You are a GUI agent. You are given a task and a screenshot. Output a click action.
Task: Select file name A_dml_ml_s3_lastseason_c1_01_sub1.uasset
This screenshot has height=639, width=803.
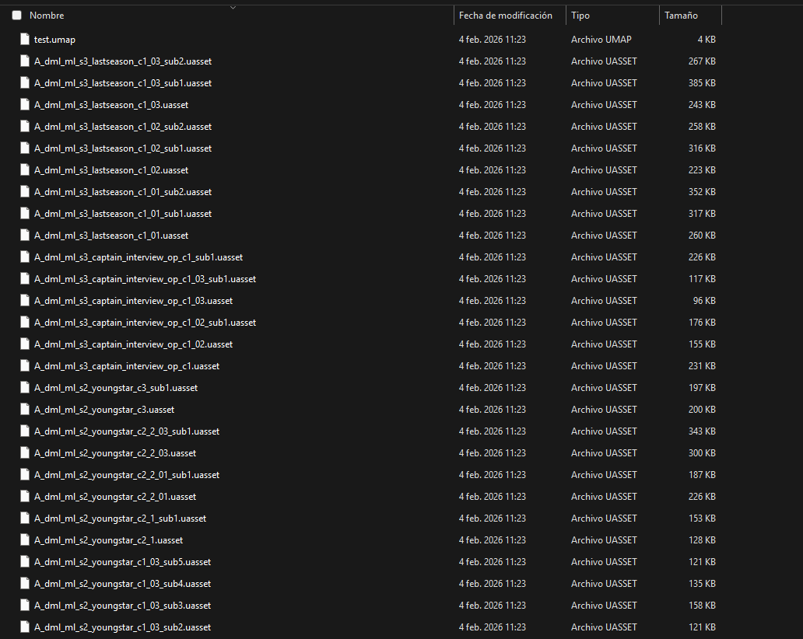click(x=123, y=213)
